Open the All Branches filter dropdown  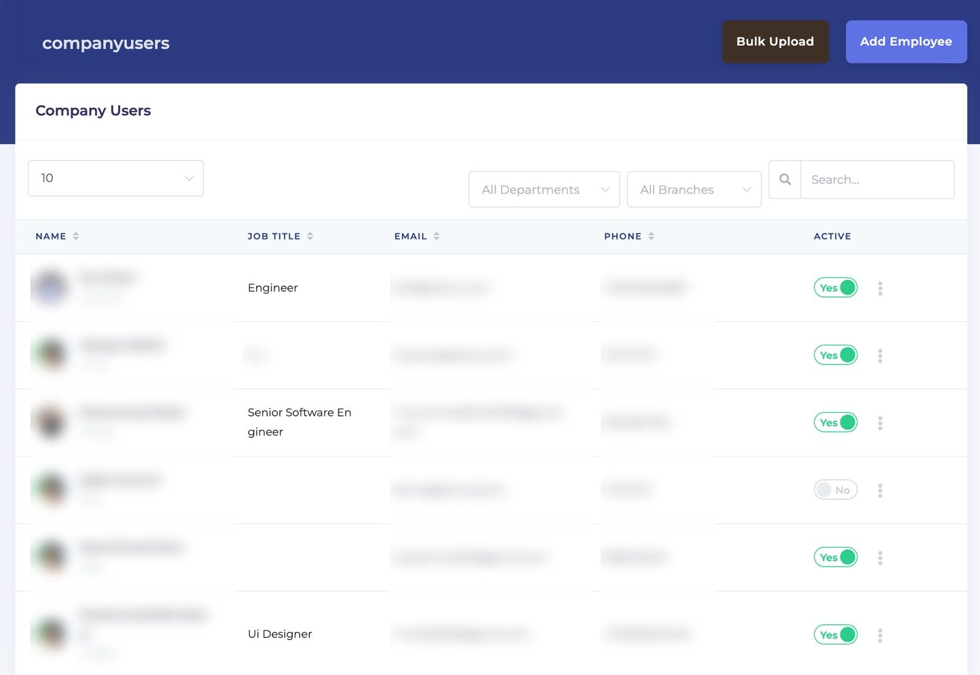click(694, 189)
